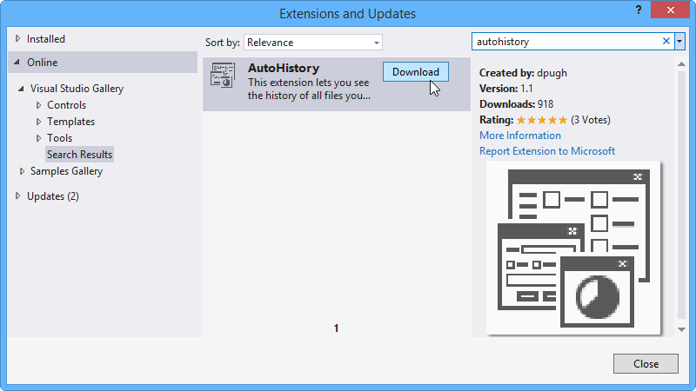Image resolution: width=696 pixels, height=391 pixels.
Task: Click the extension preview screenshot thumbnail
Action: tap(573, 248)
